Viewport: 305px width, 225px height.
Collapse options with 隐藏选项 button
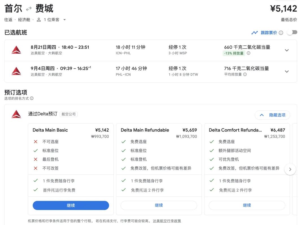(272, 115)
